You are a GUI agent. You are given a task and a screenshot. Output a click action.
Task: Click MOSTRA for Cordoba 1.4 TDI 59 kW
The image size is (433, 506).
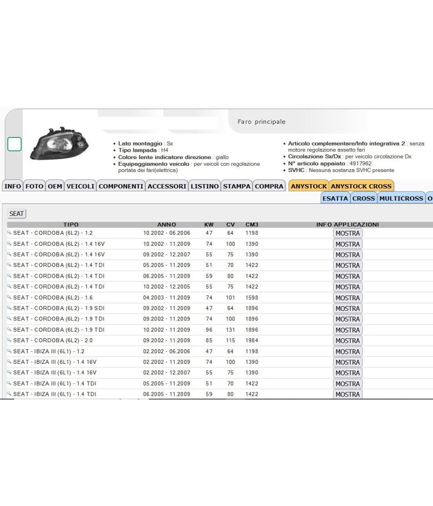(348, 277)
